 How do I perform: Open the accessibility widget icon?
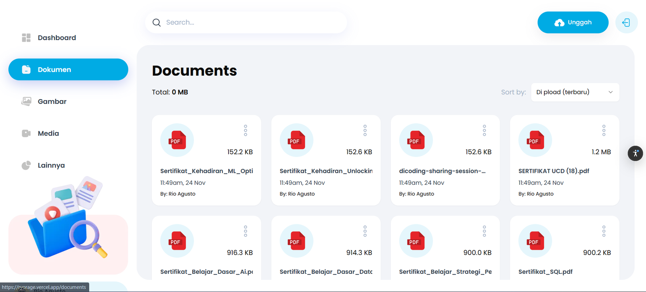tap(635, 153)
